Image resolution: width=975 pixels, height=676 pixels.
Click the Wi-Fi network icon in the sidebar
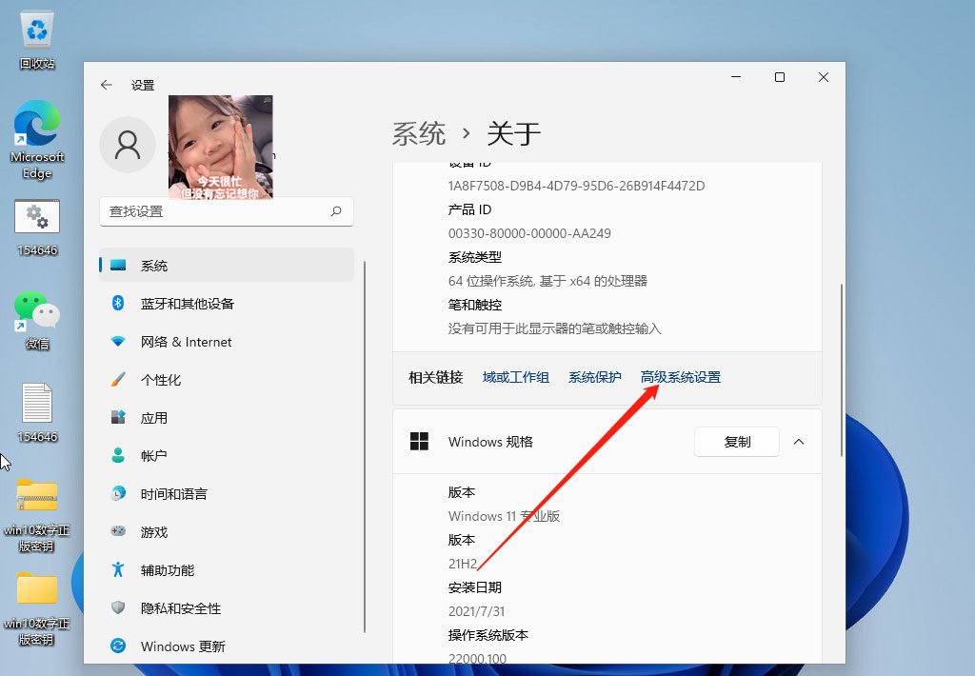click(x=118, y=342)
